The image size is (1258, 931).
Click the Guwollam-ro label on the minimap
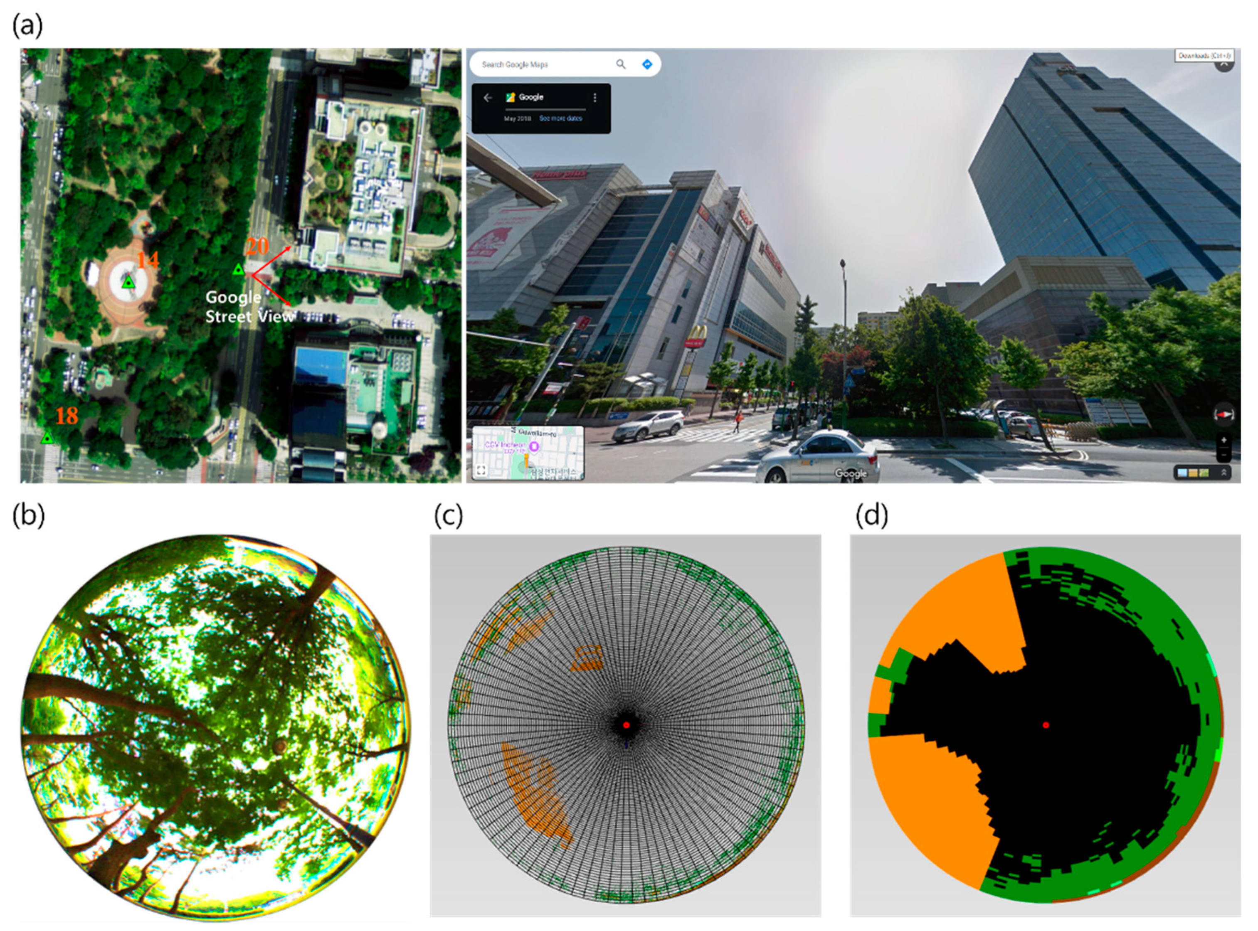pos(538,433)
